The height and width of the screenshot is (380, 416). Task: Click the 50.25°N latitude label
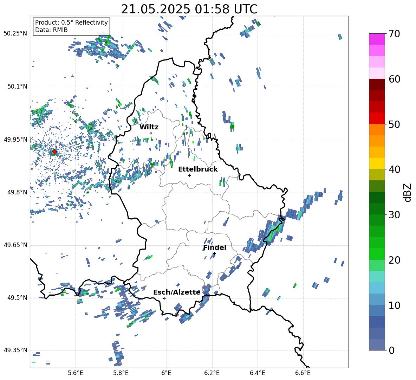pos(15,34)
